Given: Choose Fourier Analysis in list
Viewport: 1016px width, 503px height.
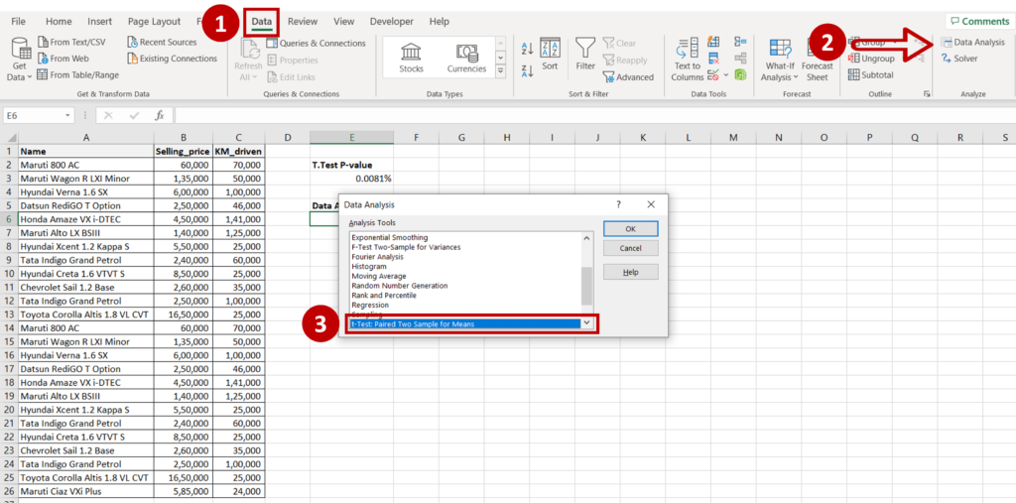Looking at the screenshot, I should pyautogui.click(x=377, y=257).
